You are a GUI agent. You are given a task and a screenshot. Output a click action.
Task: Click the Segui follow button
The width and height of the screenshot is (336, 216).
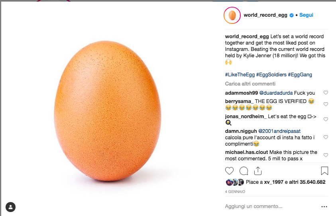(x=306, y=15)
